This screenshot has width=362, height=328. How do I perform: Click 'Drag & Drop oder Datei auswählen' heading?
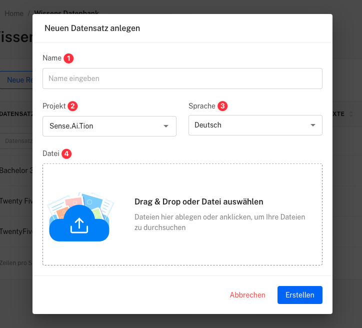pos(198,201)
